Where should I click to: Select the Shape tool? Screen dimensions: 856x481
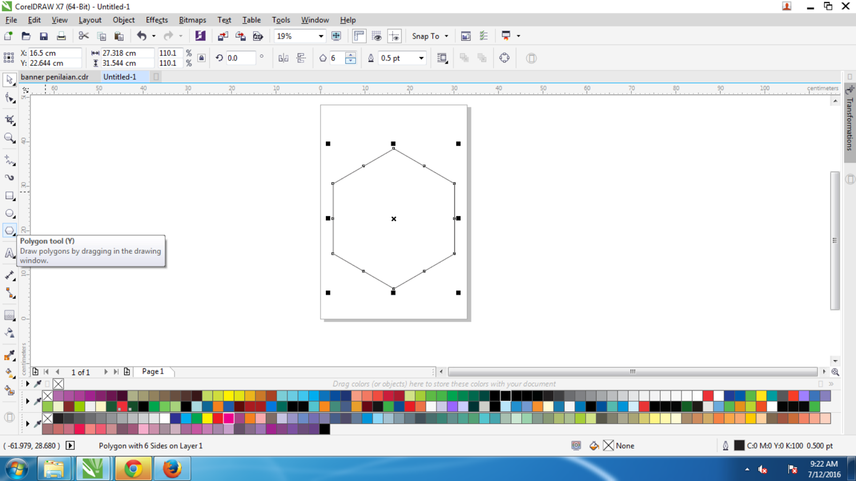pyautogui.click(x=9, y=98)
